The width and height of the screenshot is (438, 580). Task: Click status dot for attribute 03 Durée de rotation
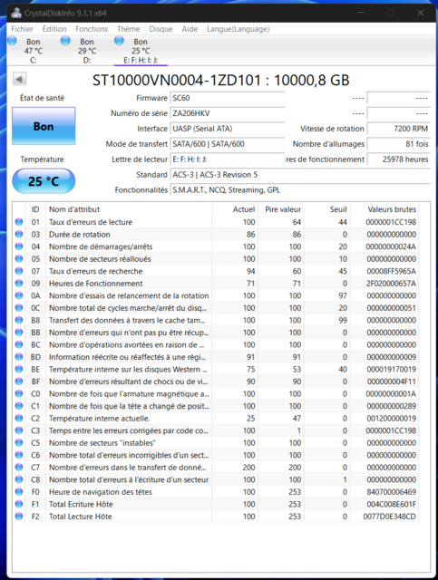point(19,234)
